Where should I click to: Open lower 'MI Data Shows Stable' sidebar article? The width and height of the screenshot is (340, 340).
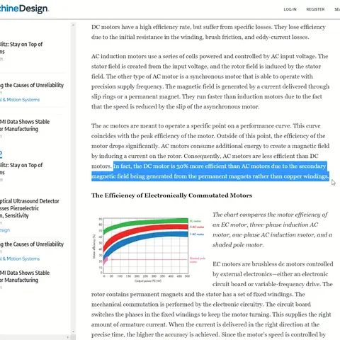(25, 276)
